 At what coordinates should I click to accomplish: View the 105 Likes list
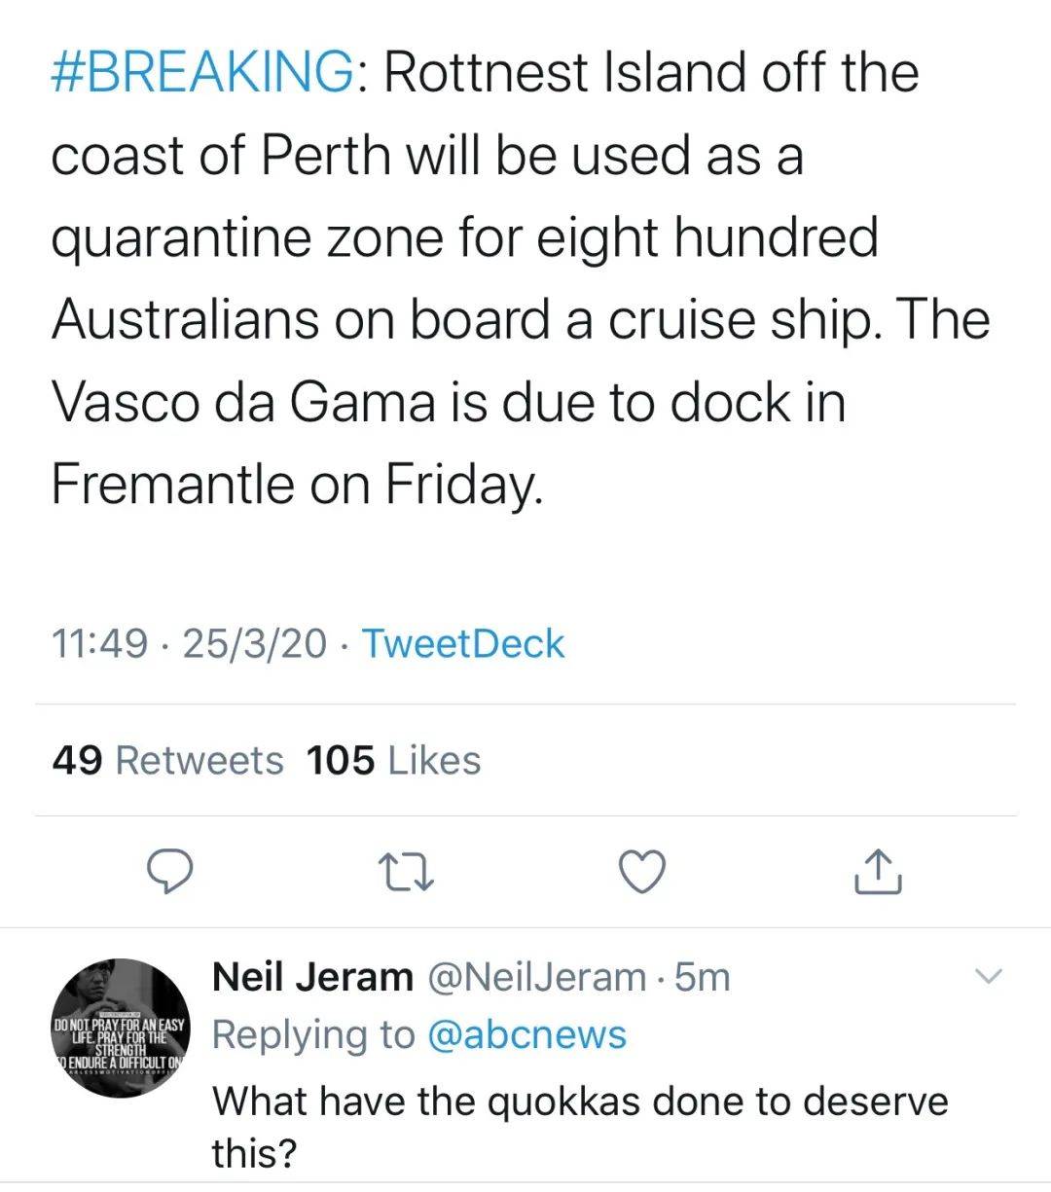coord(393,760)
